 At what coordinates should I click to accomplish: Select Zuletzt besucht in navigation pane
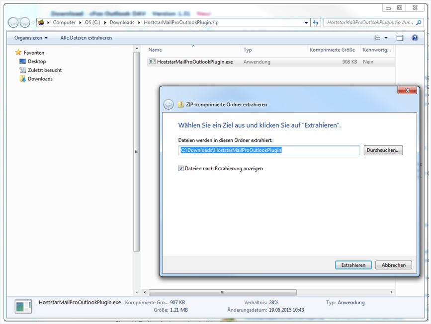(45, 70)
